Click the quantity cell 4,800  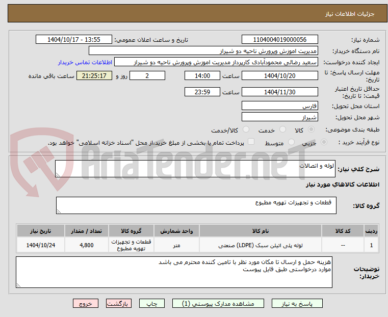click(86, 245)
